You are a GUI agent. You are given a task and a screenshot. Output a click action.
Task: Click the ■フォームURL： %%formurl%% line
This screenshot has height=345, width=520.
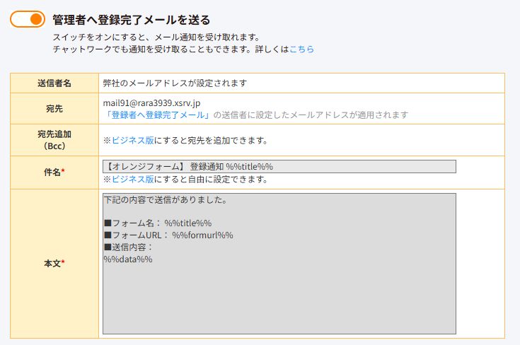coord(168,235)
